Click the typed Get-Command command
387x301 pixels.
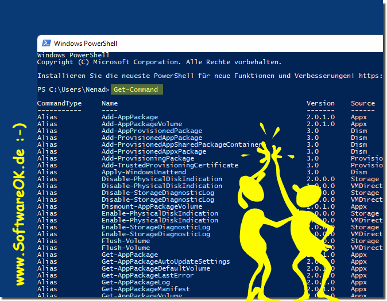click(136, 89)
